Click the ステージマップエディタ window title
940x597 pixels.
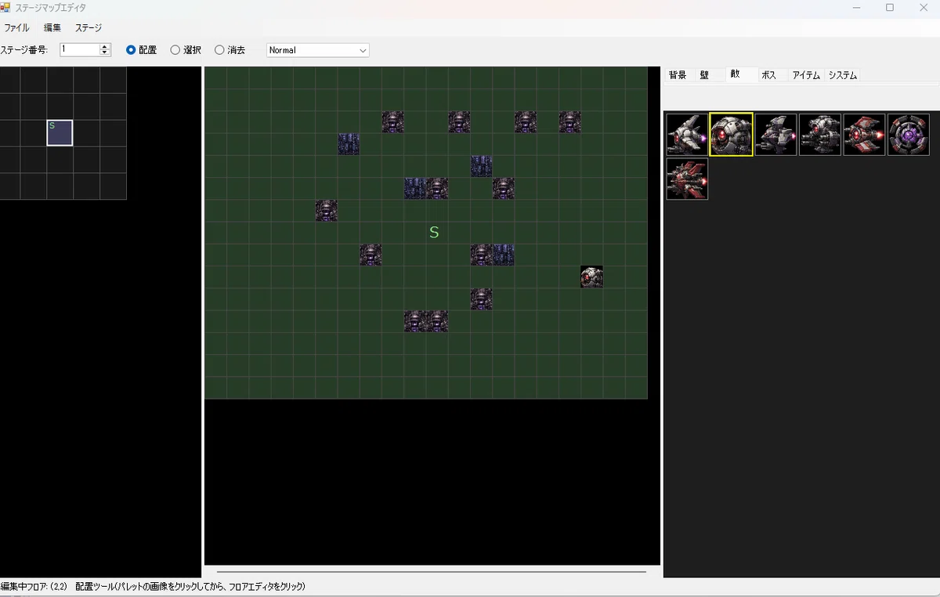tap(50, 8)
